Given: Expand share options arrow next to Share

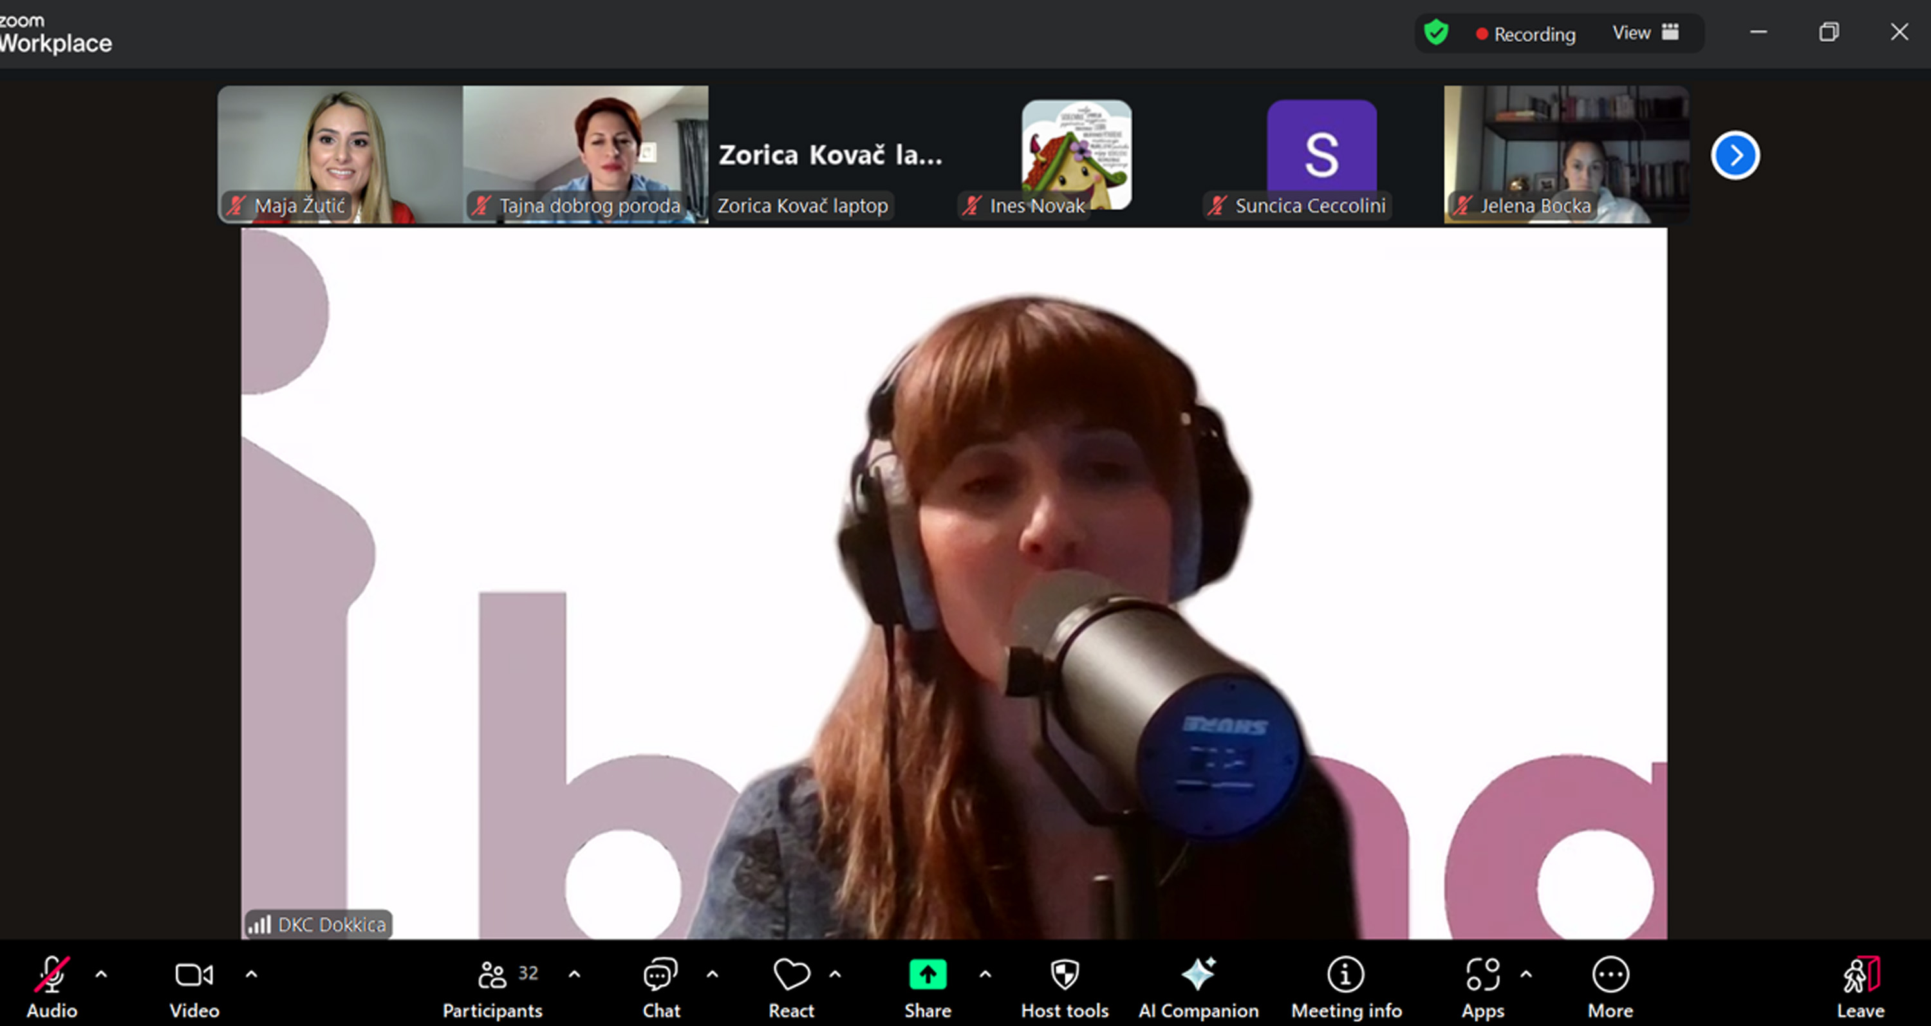Looking at the screenshot, I should tap(985, 975).
